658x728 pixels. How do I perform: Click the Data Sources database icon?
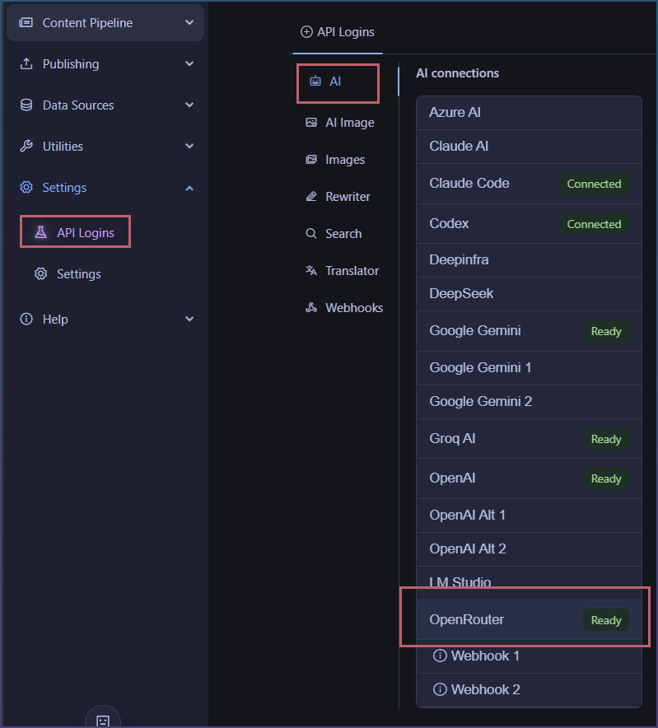[x=26, y=105]
